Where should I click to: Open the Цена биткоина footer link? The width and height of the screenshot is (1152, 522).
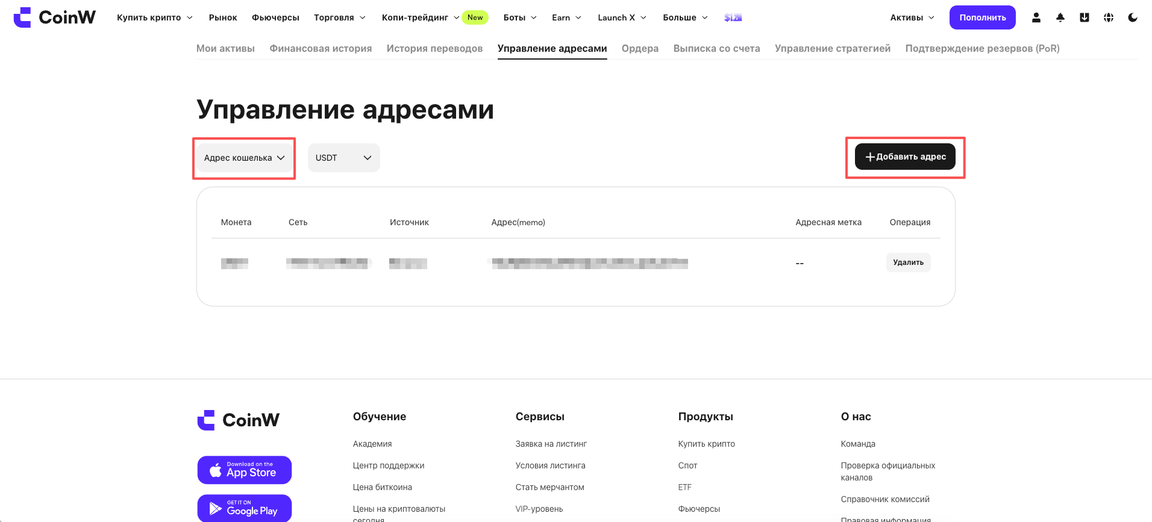coord(383,487)
